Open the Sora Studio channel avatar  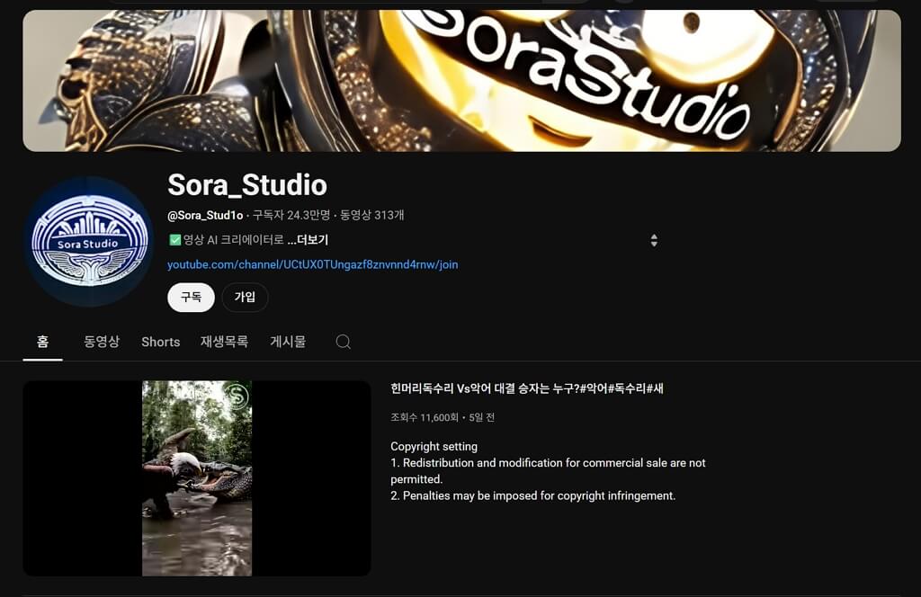coord(88,241)
